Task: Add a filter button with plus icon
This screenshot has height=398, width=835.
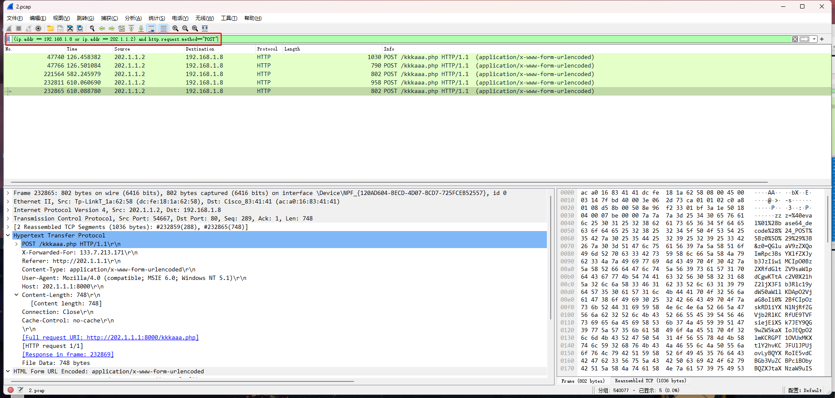Action: [822, 39]
